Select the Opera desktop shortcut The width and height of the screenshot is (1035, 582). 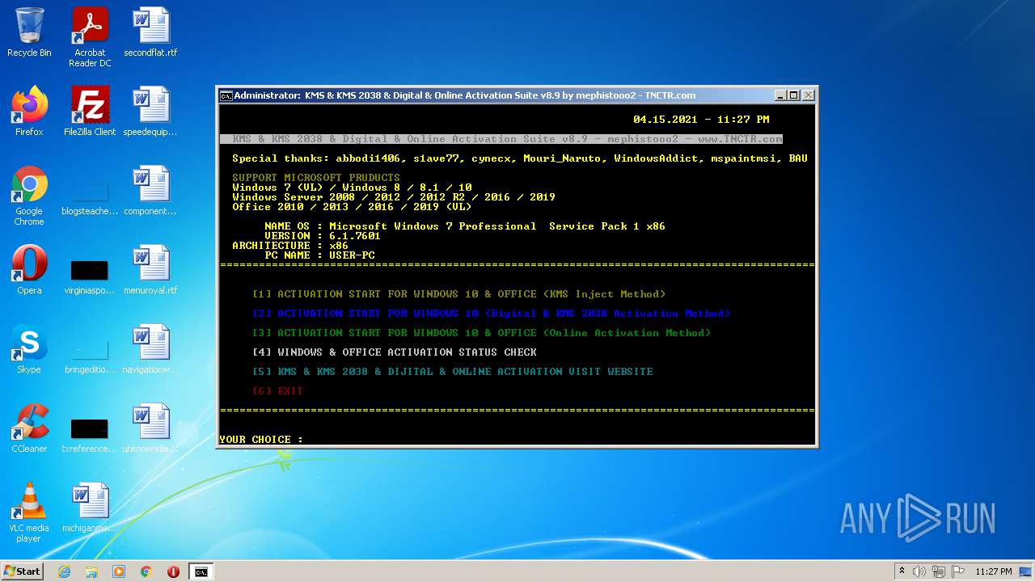[29, 271]
